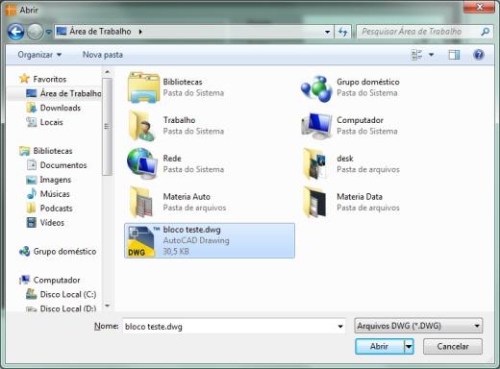The image size is (500, 369).
Task: Select the Computador icon in file list
Action: click(316, 126)
